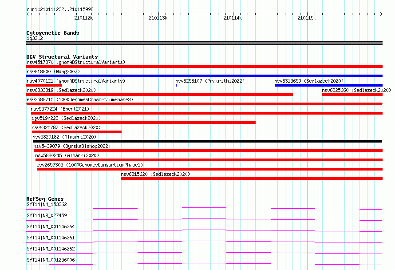Image resolution: width=395 pixels, height=270 pixels.
Task: Open SYT14|NR_027459 transcript label
Action: click(x=47, y=215)
